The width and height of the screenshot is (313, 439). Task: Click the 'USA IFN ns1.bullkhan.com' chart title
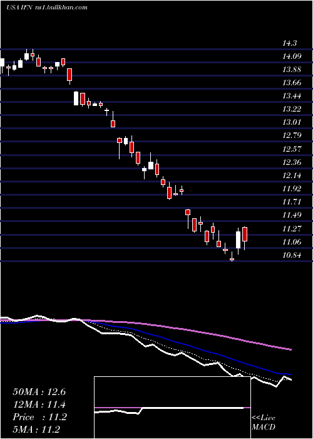pos(47,8)
